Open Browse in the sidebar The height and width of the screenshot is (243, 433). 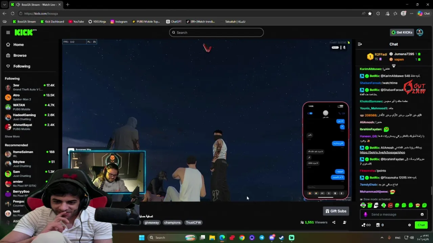[17, 55]
